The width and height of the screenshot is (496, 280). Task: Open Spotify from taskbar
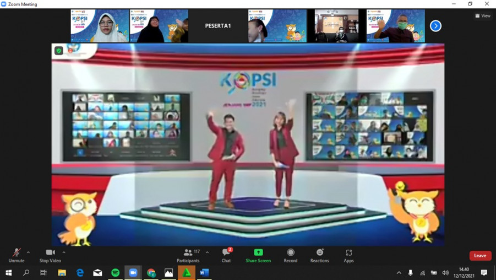[115, 273]
